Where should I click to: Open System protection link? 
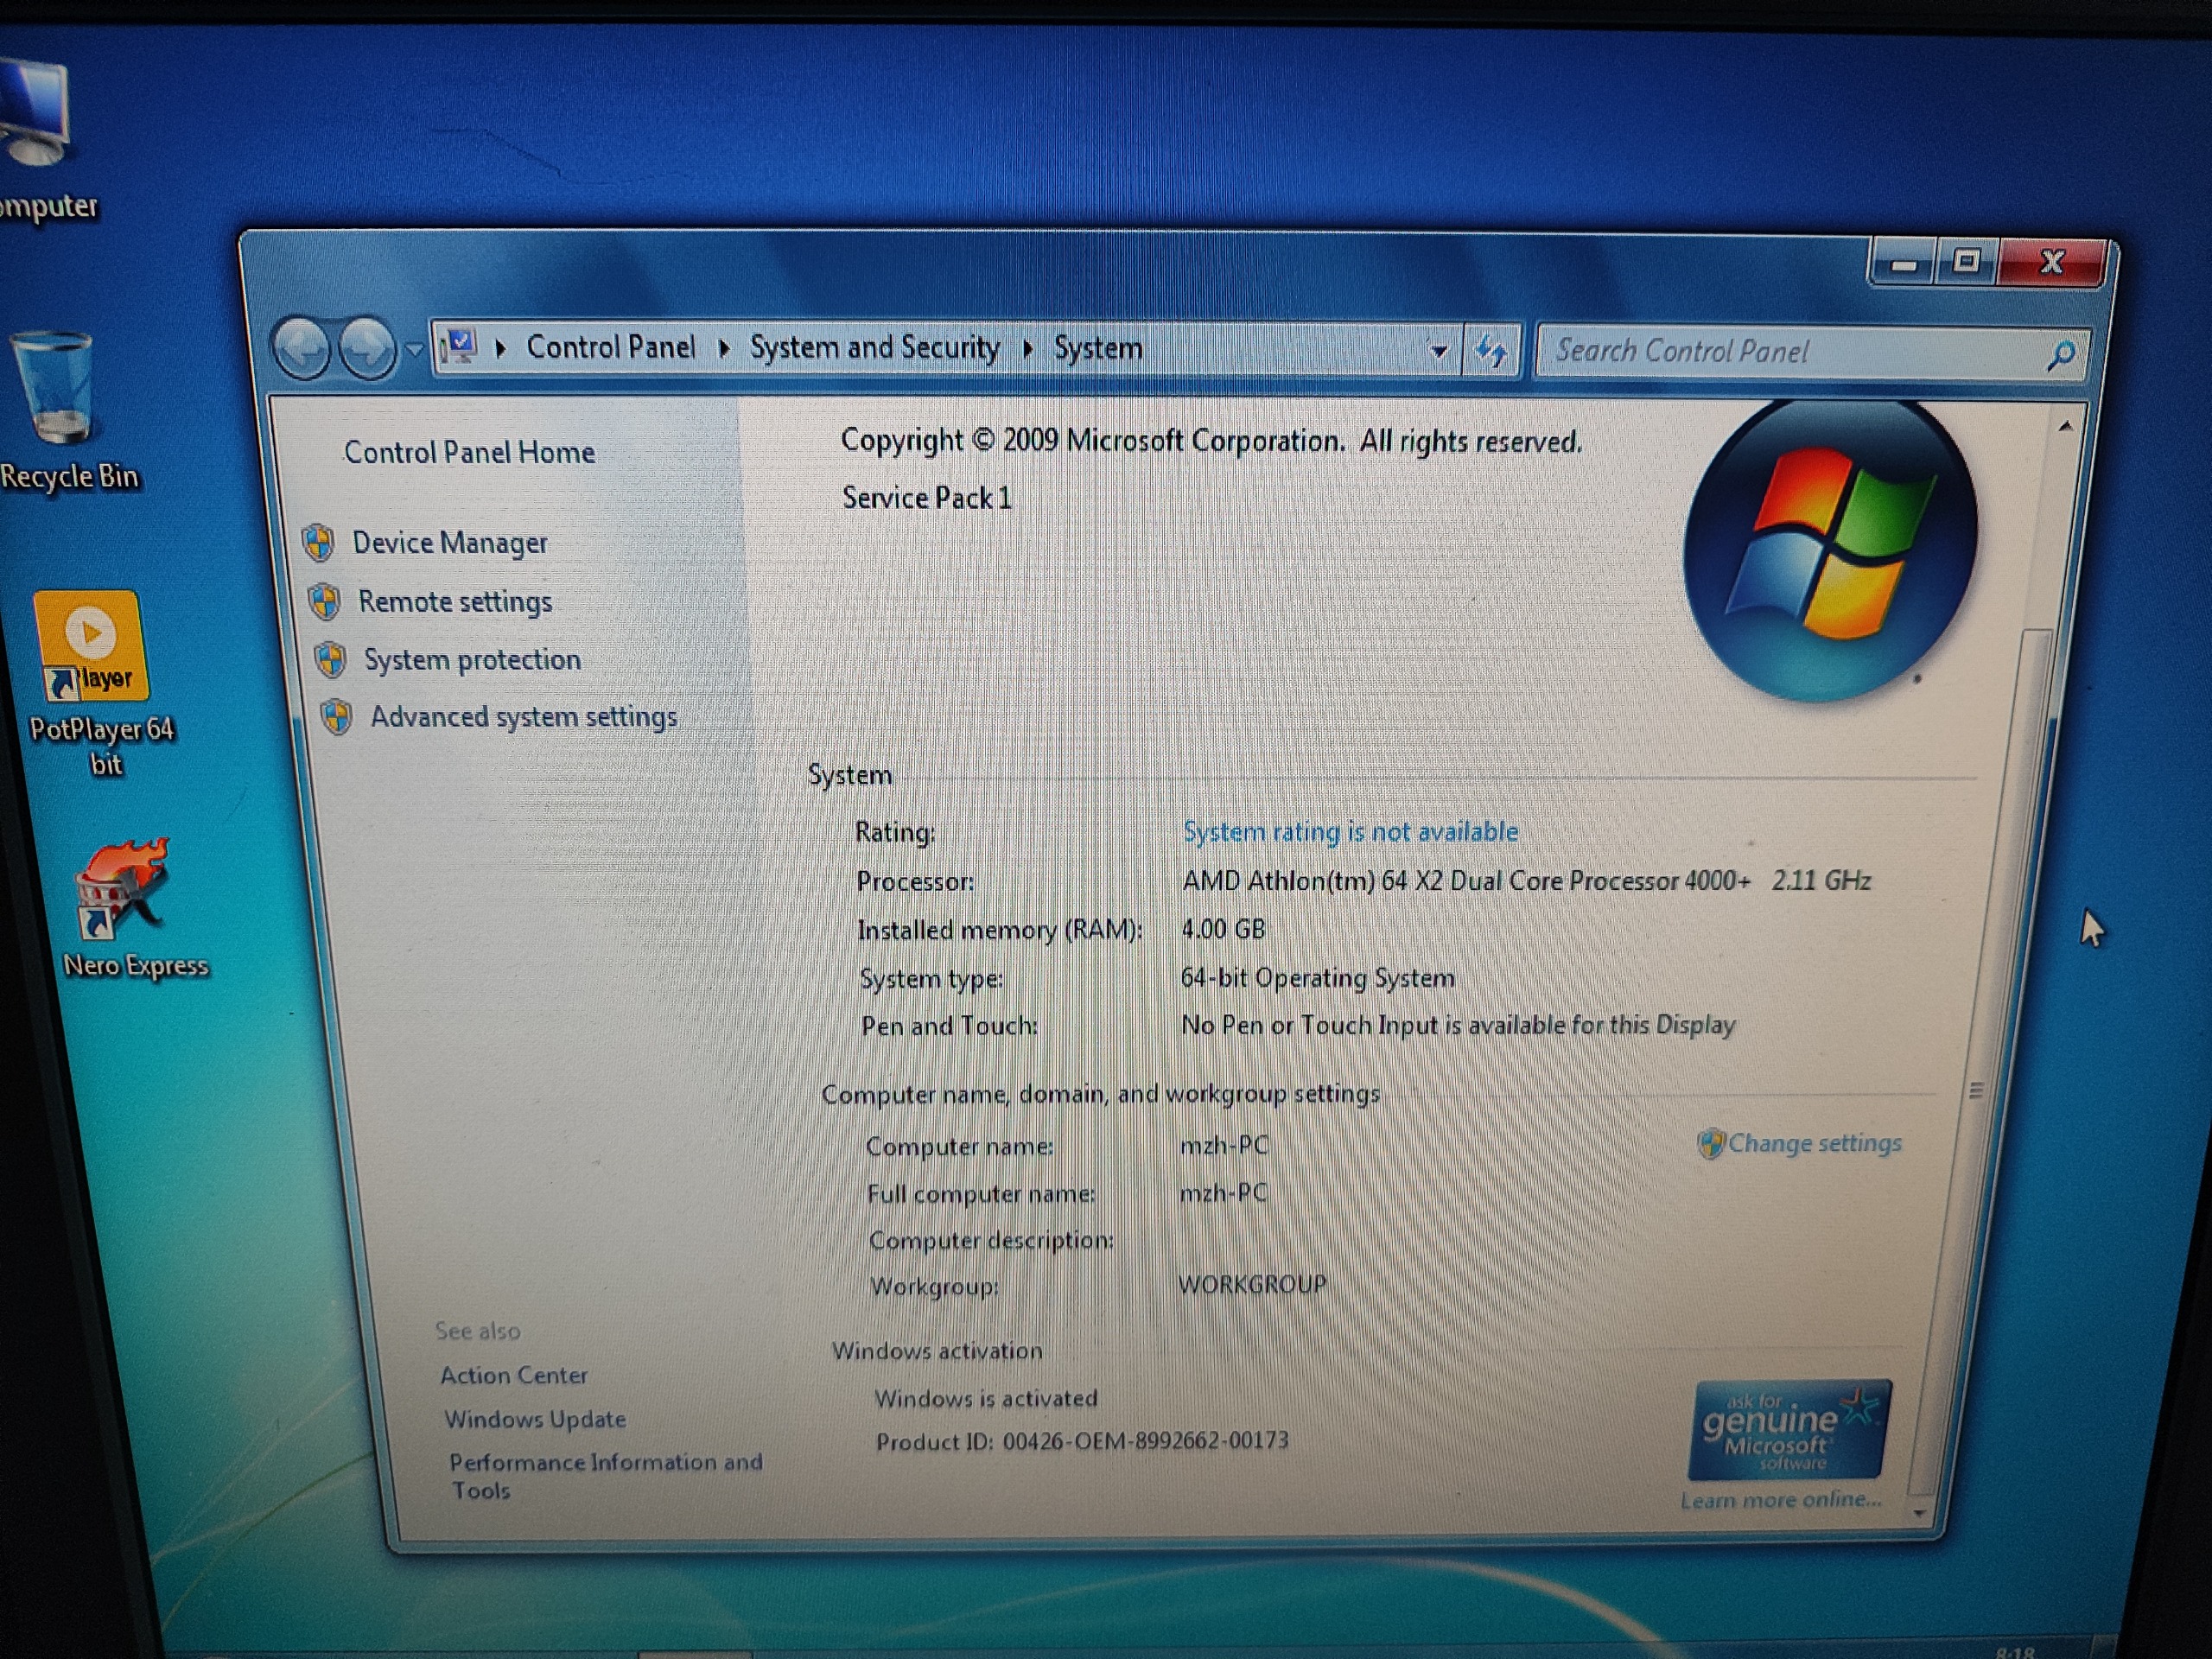pyautogui.click(x=472, y=659)
